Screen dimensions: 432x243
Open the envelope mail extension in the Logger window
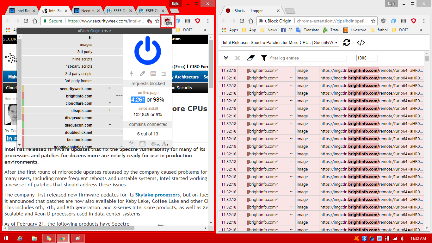[x=404, y=21]
